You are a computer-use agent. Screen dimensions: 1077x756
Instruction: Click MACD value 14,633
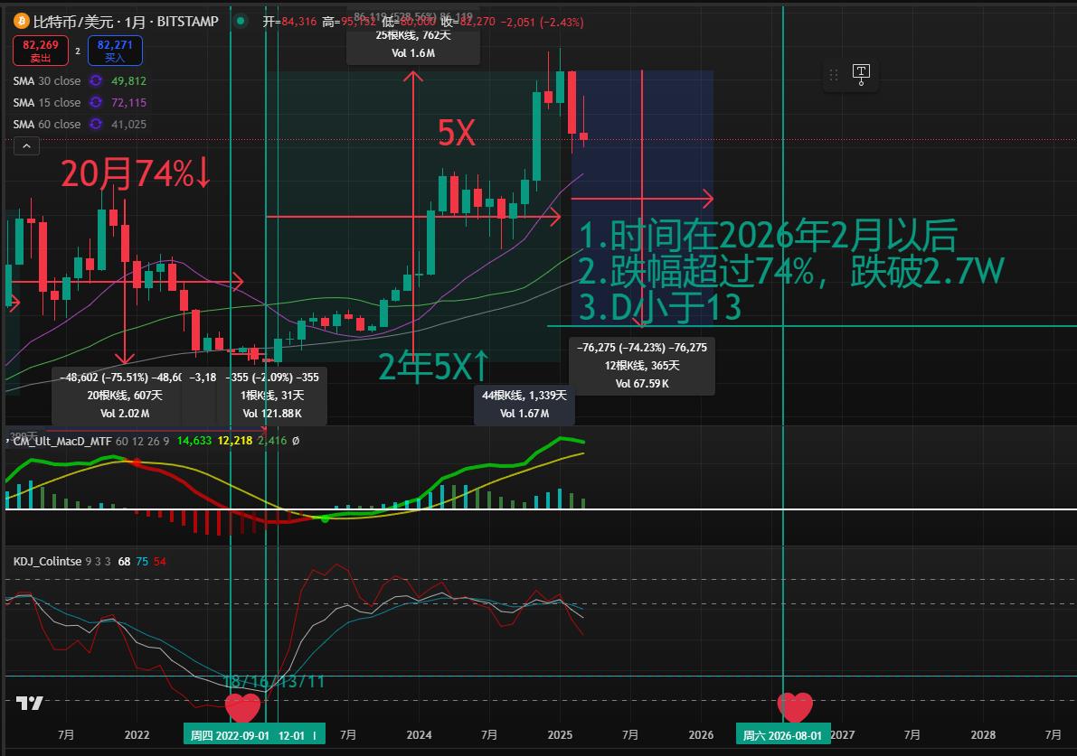pyautogui.click(x=194, y=441)
